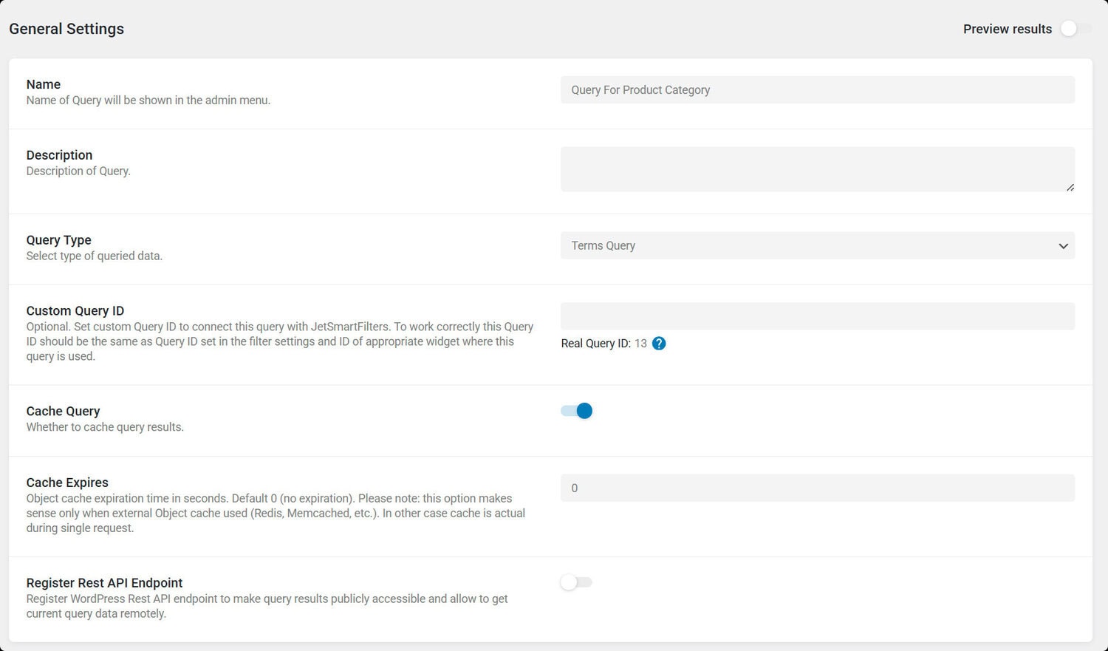Click the Name input field
The image size is (1108, 651).
(818, 90)
